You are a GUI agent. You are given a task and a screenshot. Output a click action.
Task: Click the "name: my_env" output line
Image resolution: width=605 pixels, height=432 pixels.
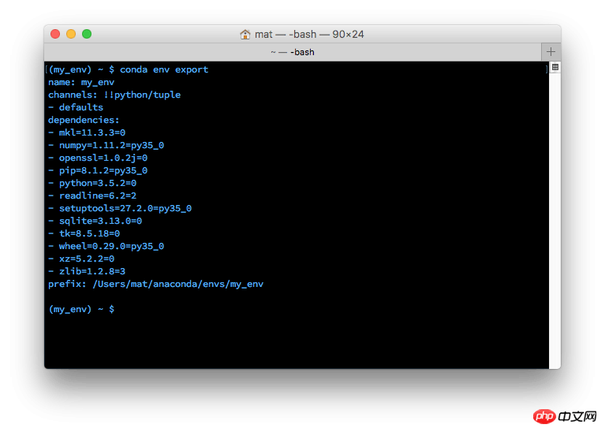point(81,82)
